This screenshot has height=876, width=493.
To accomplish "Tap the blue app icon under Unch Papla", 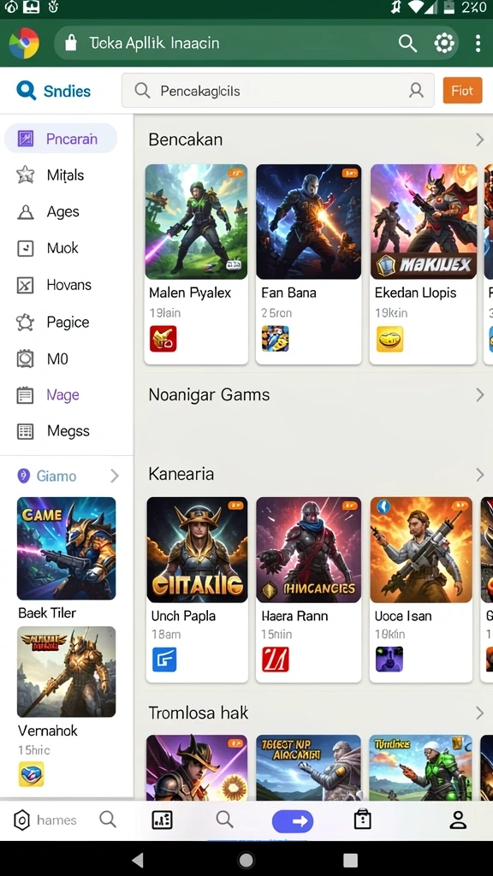I will (x=164, y=660).
